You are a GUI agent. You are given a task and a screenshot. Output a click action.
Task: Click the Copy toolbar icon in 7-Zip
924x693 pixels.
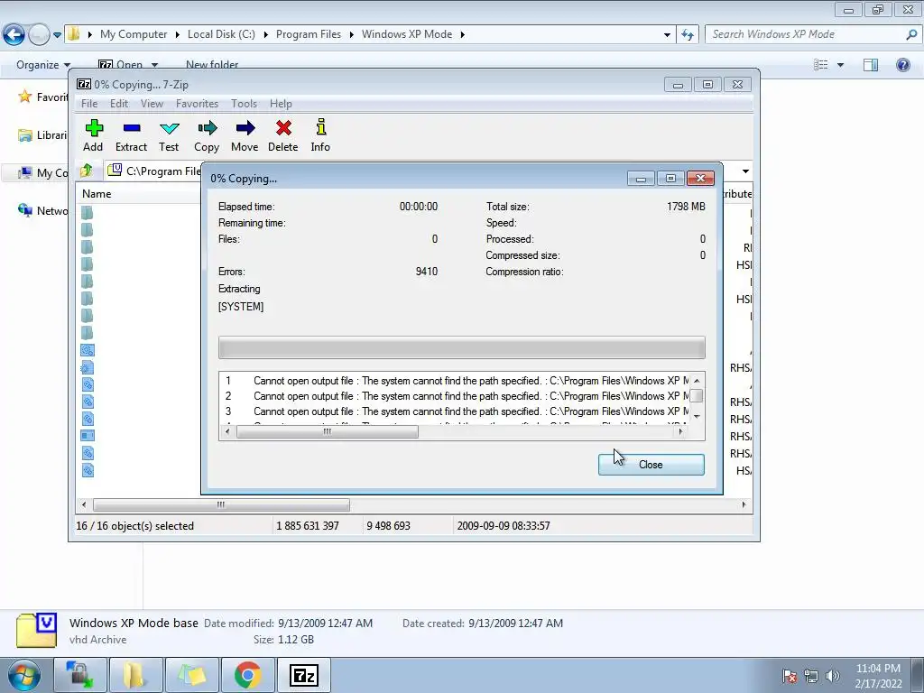pyautogui.click(x=207, y=135)
